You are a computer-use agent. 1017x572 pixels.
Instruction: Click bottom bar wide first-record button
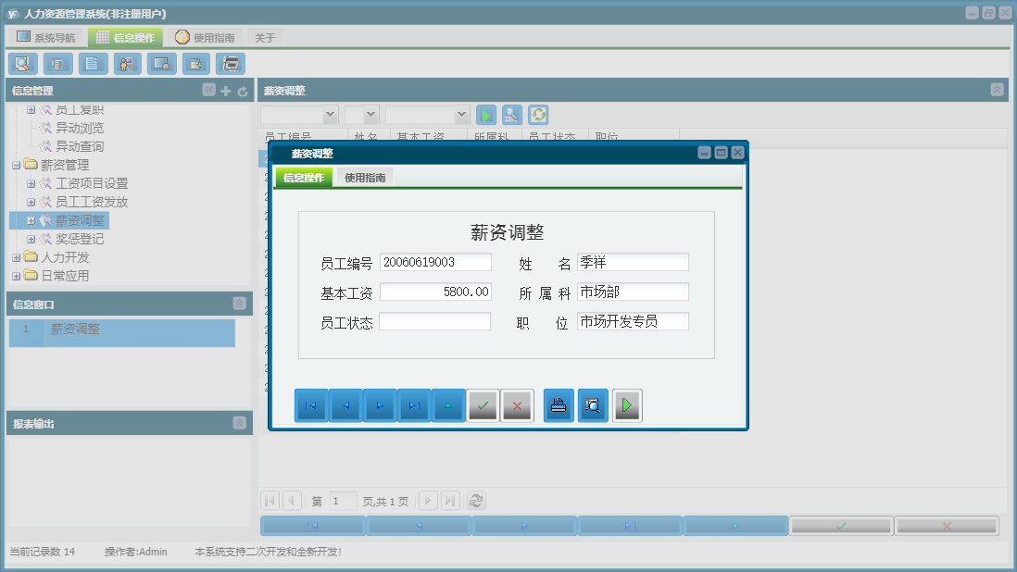[x=313, y=526]
